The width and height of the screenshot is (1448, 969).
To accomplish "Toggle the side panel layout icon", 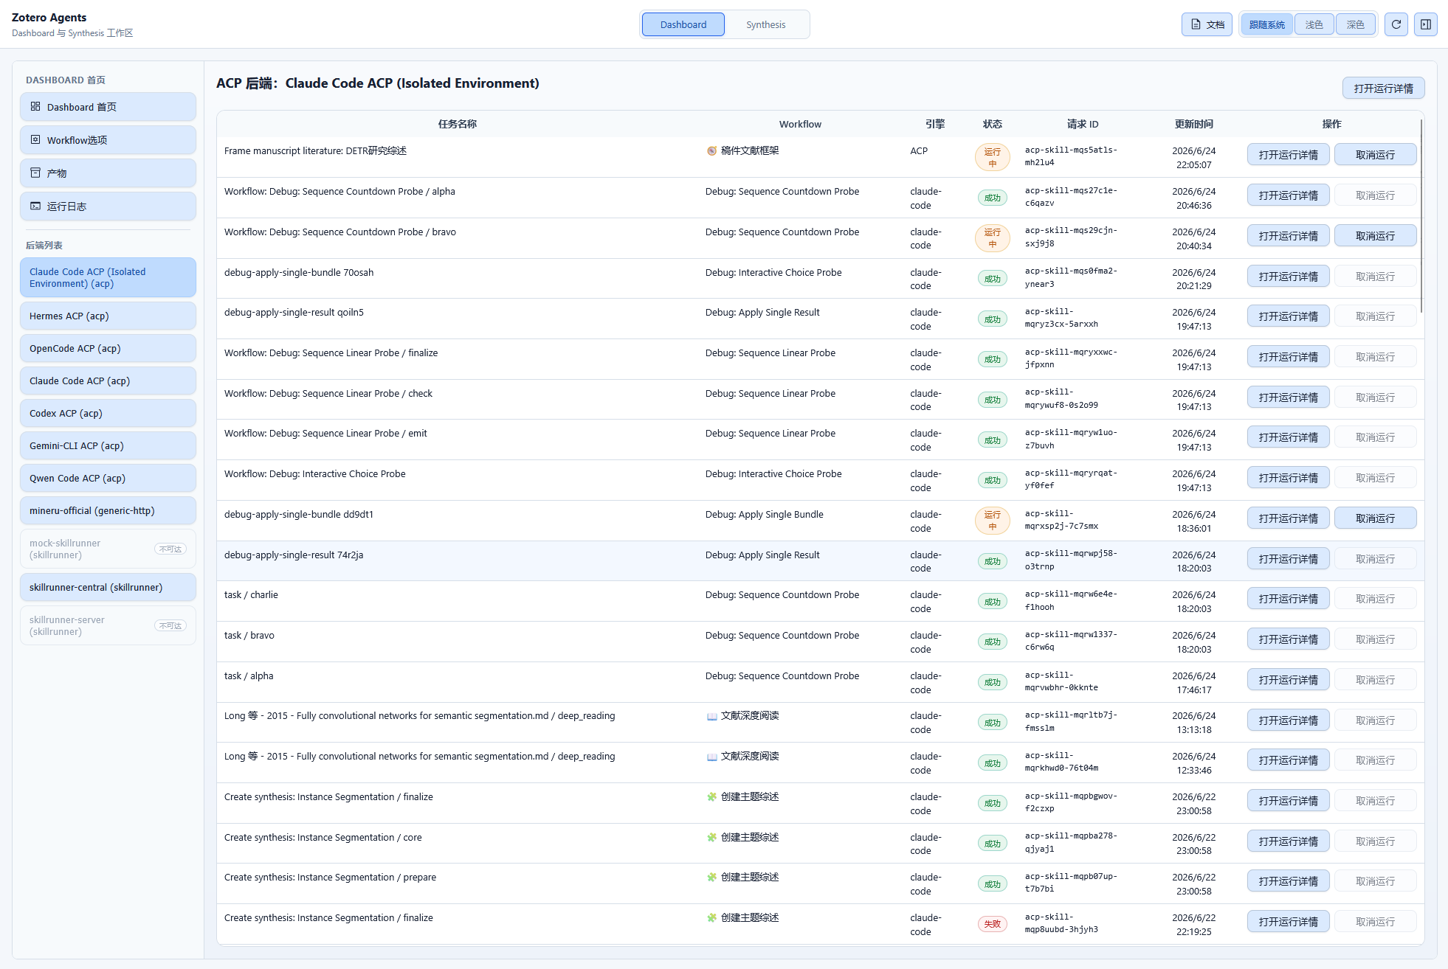I will [1425, 24].
